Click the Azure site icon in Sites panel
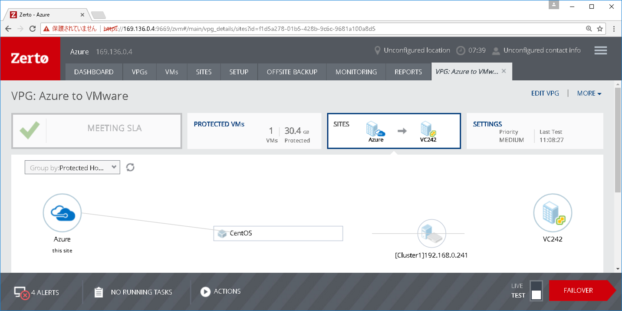The width and height of the screenshot is (622, 311). (375, 129)
